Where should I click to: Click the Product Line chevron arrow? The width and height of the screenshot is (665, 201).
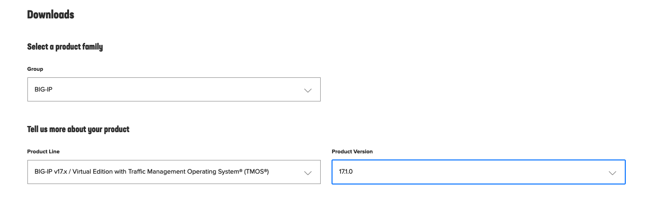coord(308,173)
